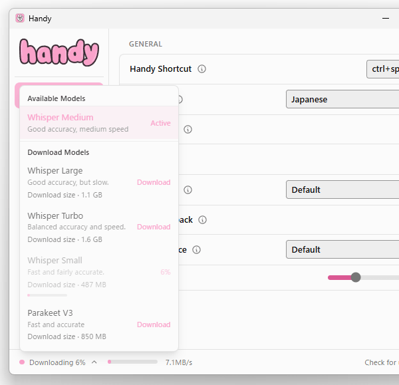Click the info icon beside the 'back' label
The image size is (399, 385).
(x=203, y=220)
